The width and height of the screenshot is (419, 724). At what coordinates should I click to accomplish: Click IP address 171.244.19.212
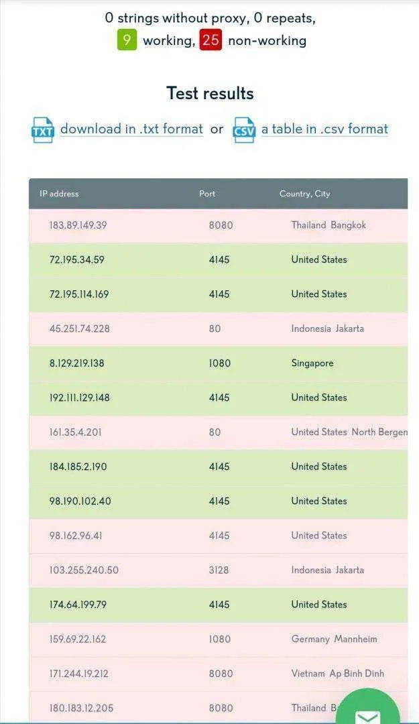tap(79, 674)
